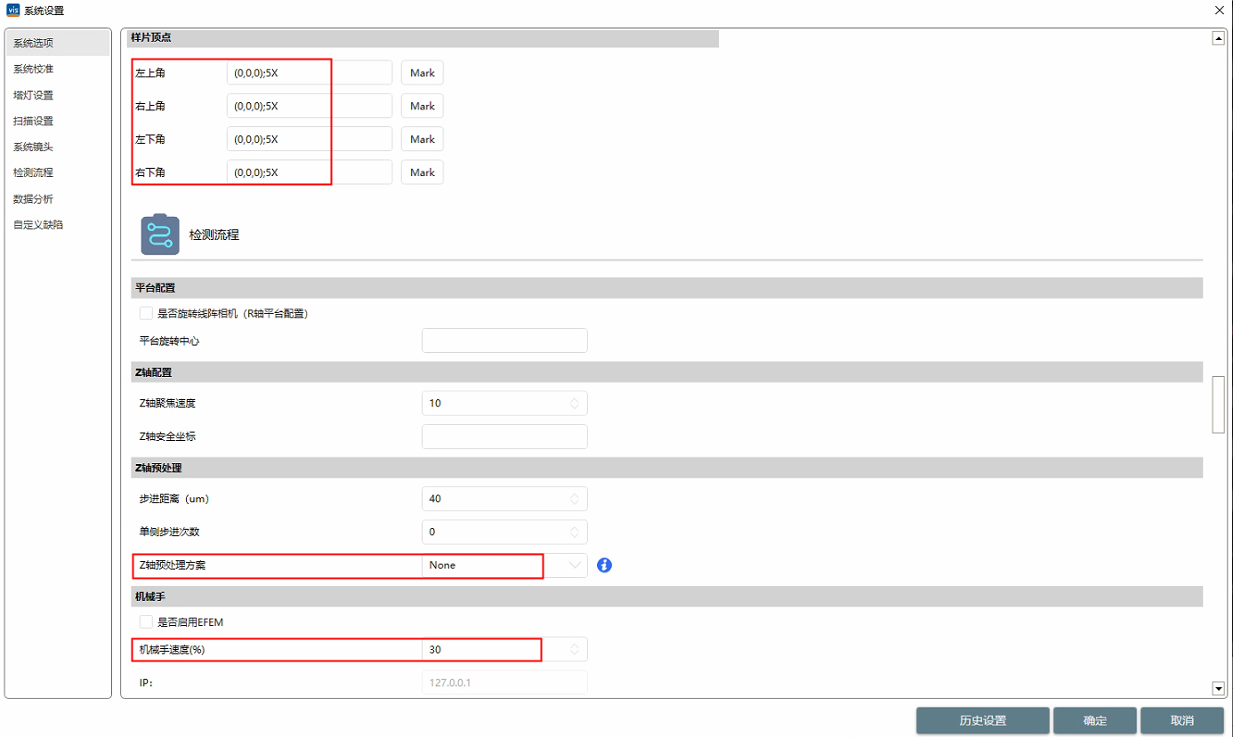Click scrollbar up arrow at top right
This screenshot has height=737, width=1233.
point(1219,38)
